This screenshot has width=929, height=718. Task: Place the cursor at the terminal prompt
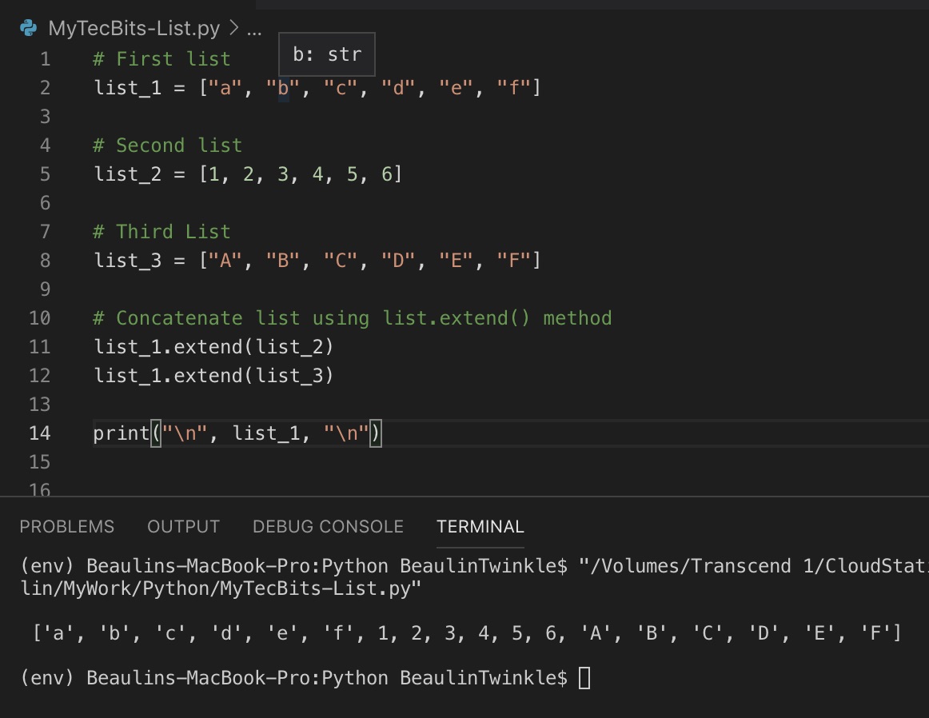point(584,677)
